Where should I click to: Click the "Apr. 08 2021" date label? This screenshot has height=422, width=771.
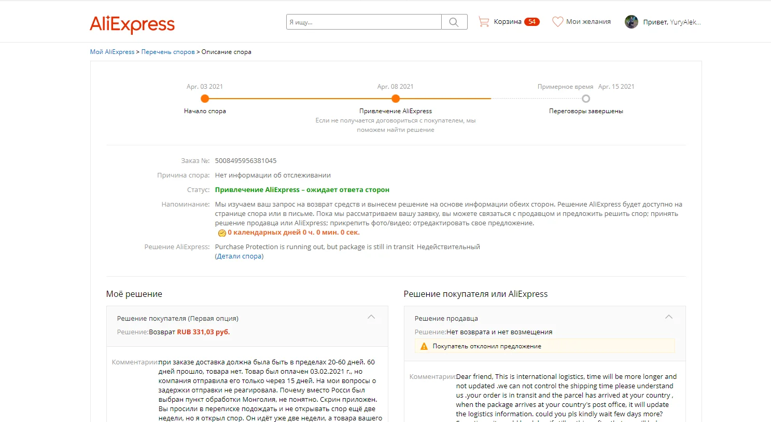(x=396, y=87)
